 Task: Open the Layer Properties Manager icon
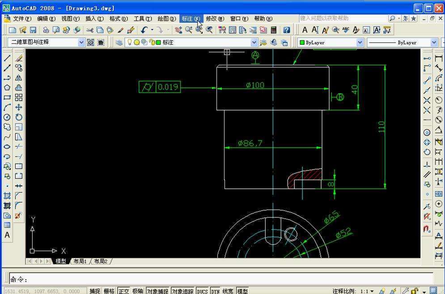coord(119,43)
